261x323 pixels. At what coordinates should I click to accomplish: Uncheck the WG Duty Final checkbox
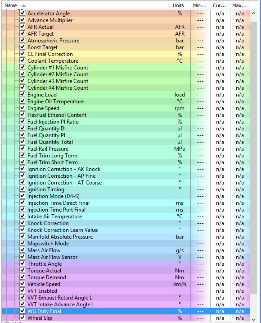tap(22, 311)
